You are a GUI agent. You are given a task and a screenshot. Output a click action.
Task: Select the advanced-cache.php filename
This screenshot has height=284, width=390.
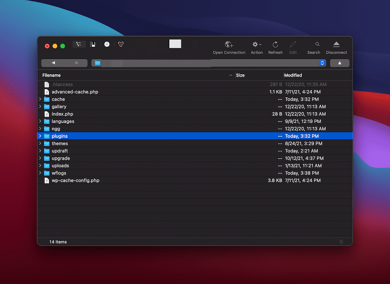(75, 92)
